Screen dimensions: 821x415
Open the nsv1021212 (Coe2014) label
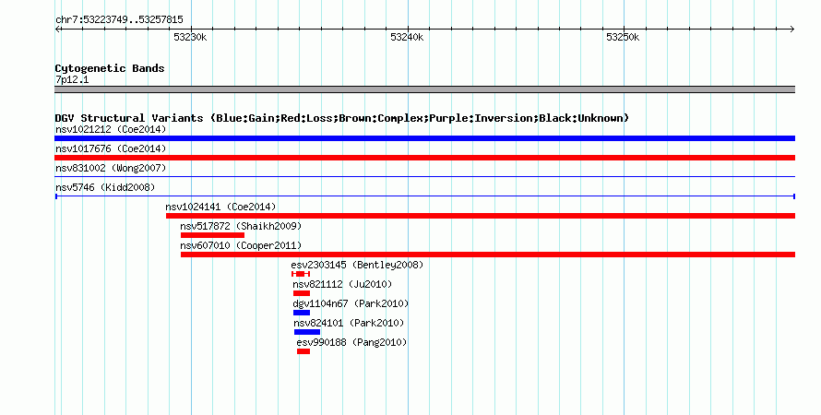111,129
